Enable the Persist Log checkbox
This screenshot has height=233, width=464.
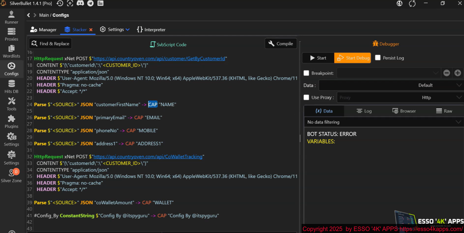378,58
